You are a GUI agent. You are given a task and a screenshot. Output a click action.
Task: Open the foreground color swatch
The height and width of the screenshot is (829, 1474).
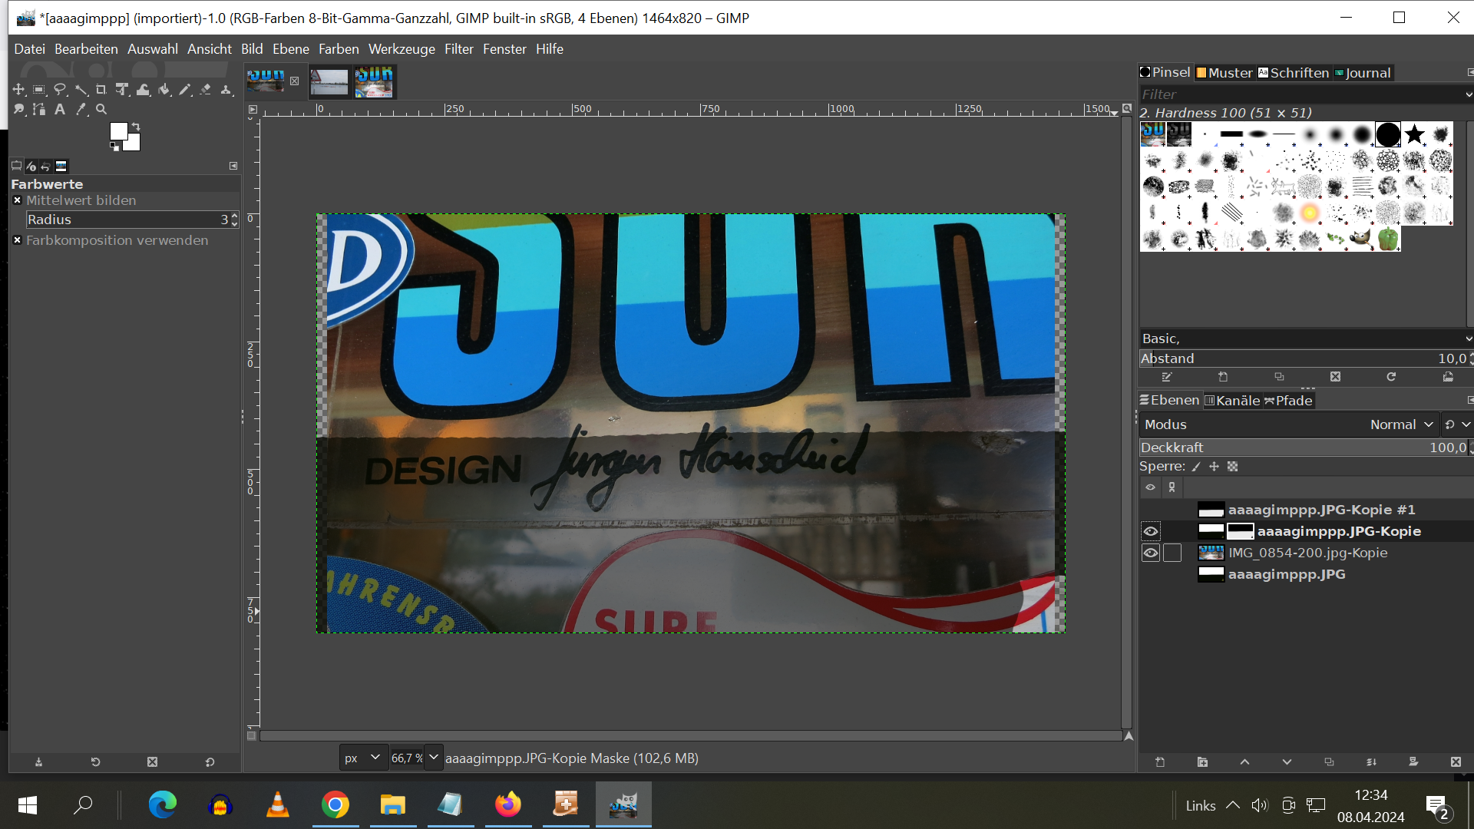pos(117,130)
